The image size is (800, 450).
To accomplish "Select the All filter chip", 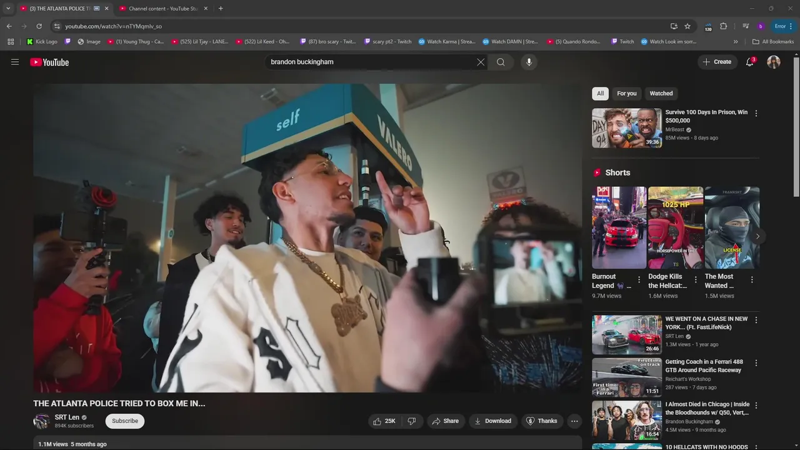I will (600, 94).
